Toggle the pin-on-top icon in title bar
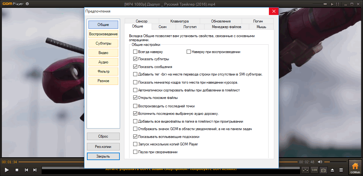 tap(332, 4)
